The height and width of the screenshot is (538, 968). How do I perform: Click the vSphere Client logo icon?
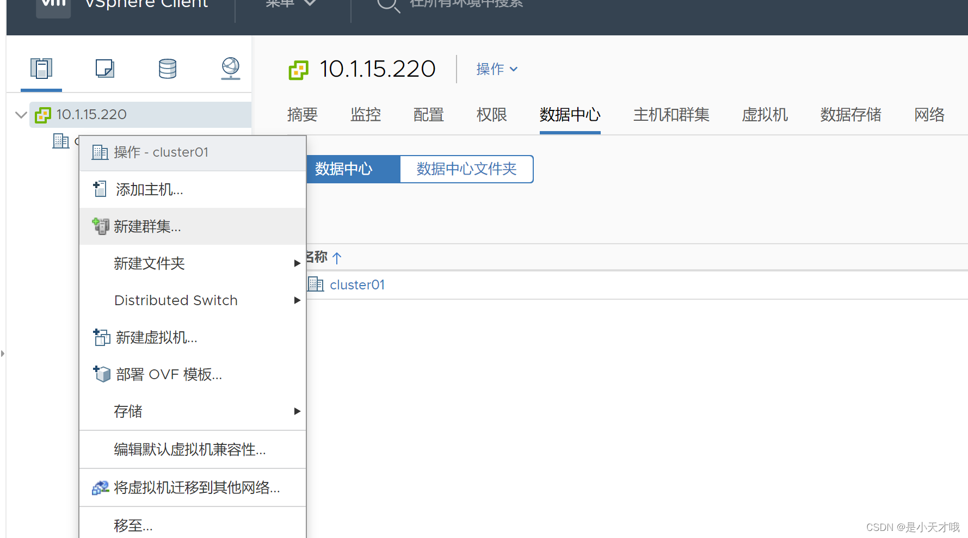click(53, 5)
